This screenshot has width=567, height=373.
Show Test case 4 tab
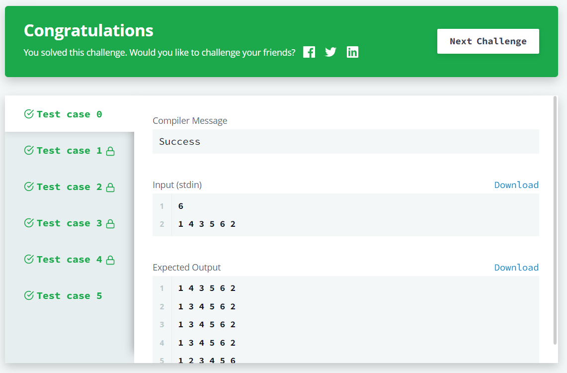[x=70, y=260]
